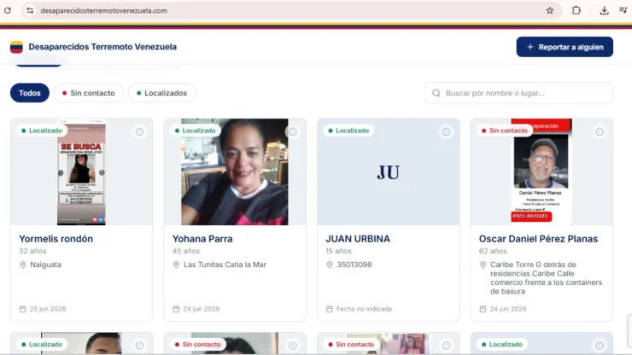Open Yormelis rondón name link
Viewport: 632px width, 355px height.
point(56,239)
